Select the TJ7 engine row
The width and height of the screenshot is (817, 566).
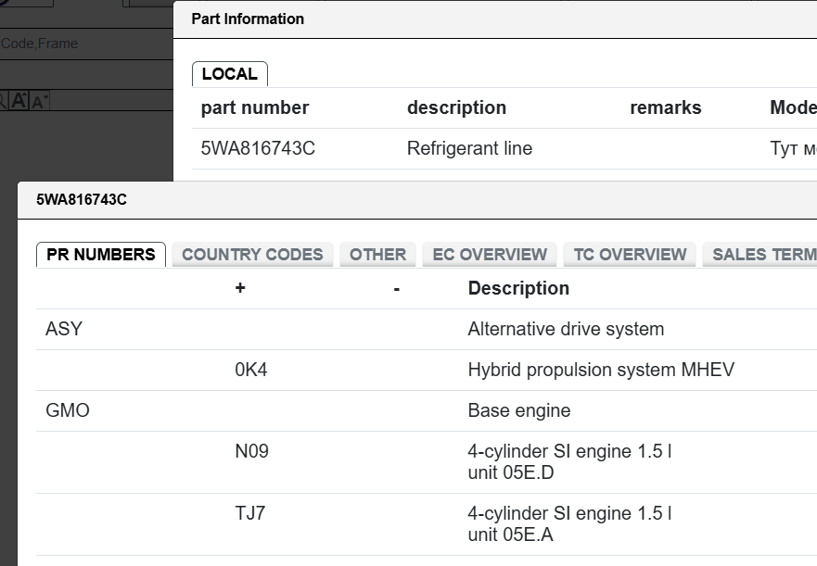click(x=427, y=523)
